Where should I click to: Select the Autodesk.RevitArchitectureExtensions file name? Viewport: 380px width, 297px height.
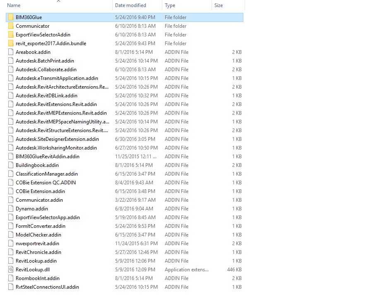(x=62, y=87)
